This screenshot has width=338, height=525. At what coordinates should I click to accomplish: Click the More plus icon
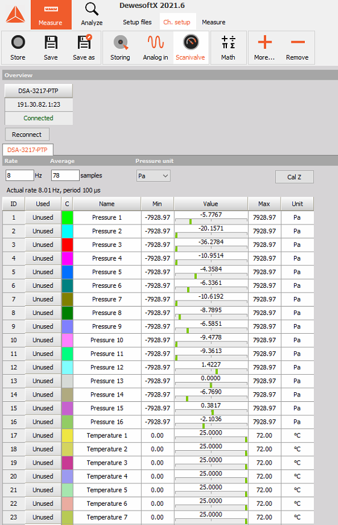pyautogui.click(x=264, y=48)
